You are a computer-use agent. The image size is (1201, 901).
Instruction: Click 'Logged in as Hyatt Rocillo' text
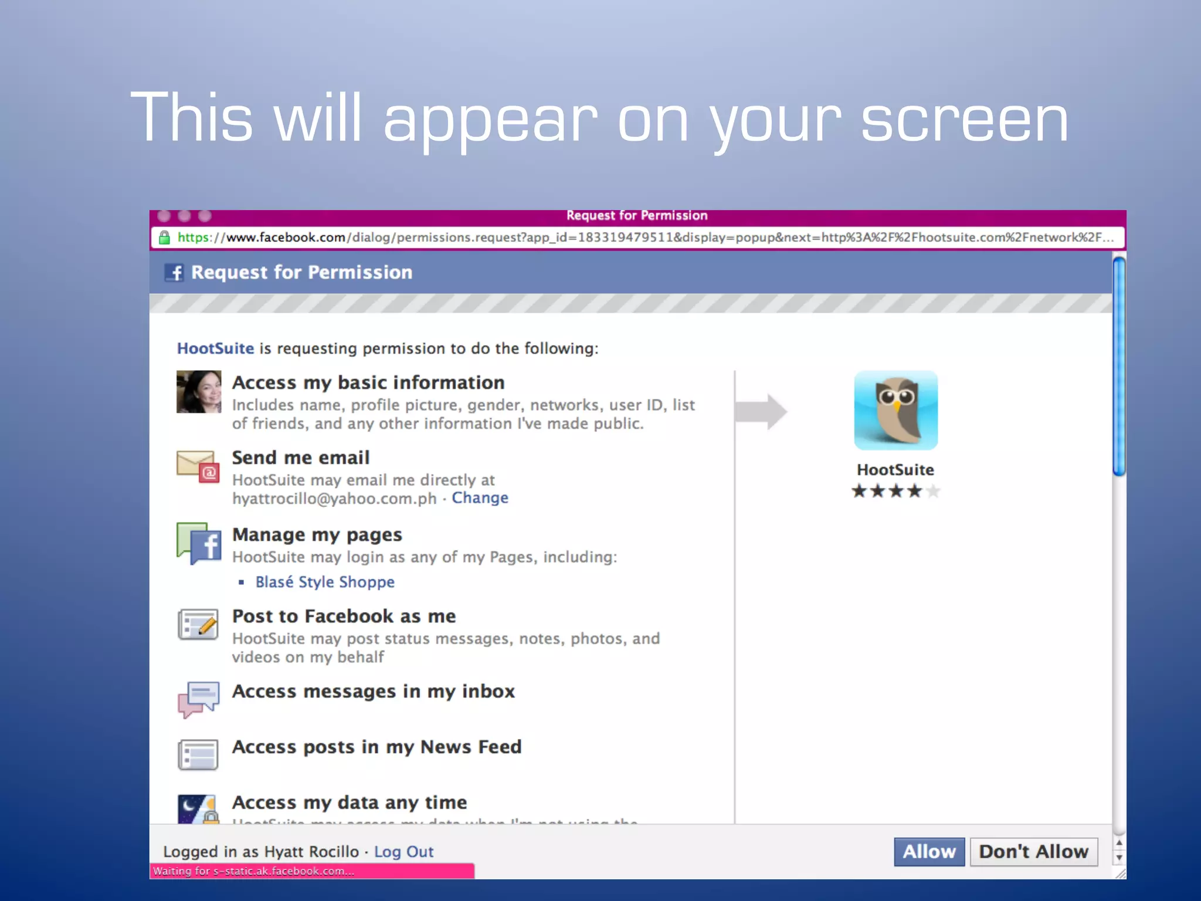point(261,852)
